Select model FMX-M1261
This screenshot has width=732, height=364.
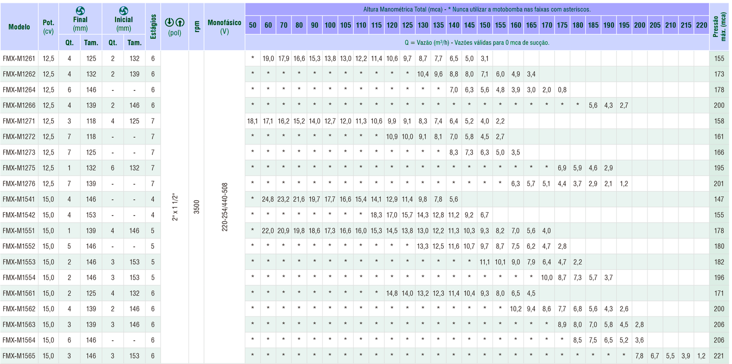(19, 59)
